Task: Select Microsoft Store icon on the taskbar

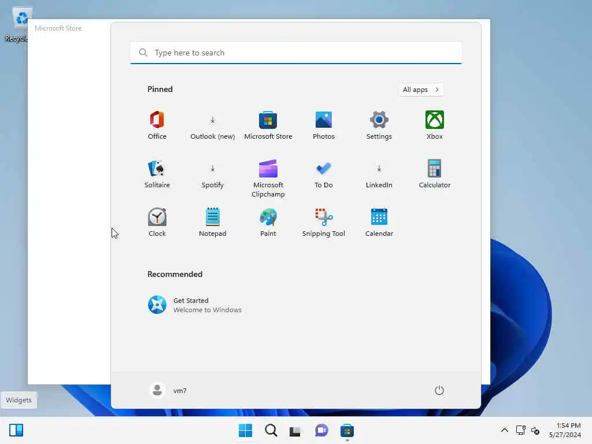Action: tap(347, 430)
